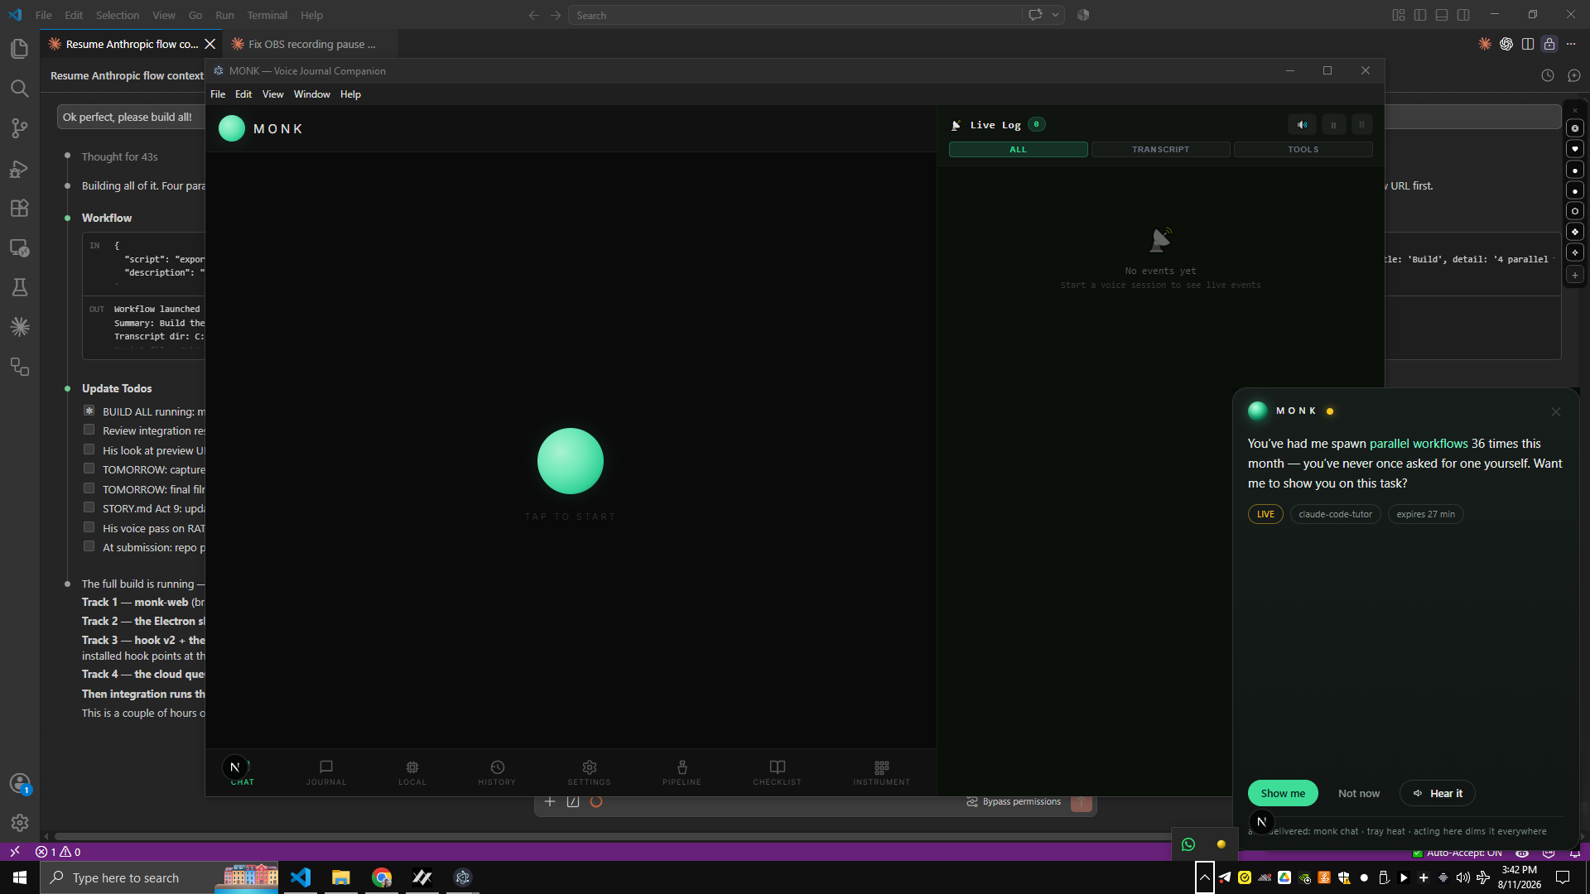Click the Show me button
Viewport: 1590px width, 894px height.
point(1283,793)
